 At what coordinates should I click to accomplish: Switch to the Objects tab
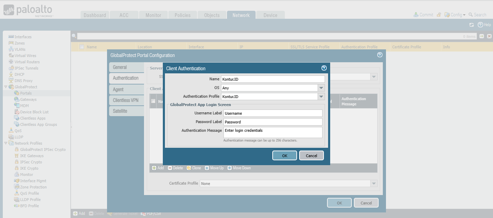(x=212, y=15)
